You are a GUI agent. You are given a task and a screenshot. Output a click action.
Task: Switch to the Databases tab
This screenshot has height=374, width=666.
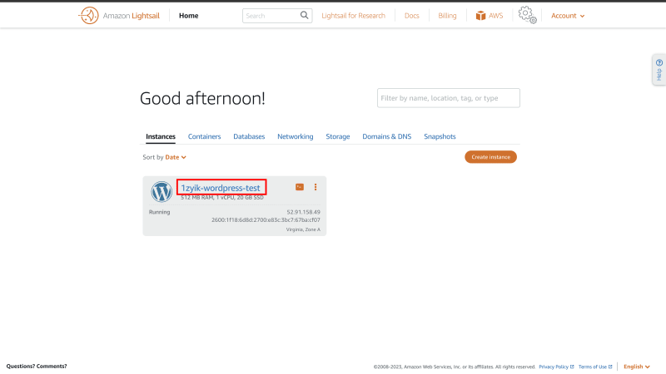click(x=249, y=136)
